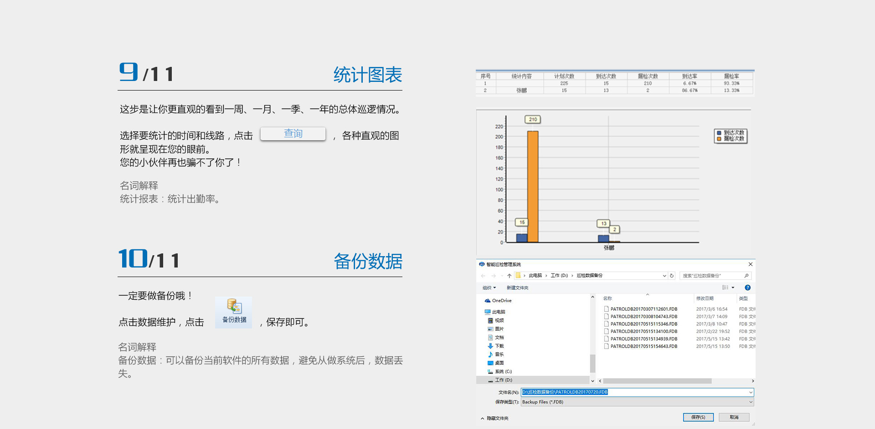
Task: Click the blue help question mark icon
Action: click(x=747, y=288)
